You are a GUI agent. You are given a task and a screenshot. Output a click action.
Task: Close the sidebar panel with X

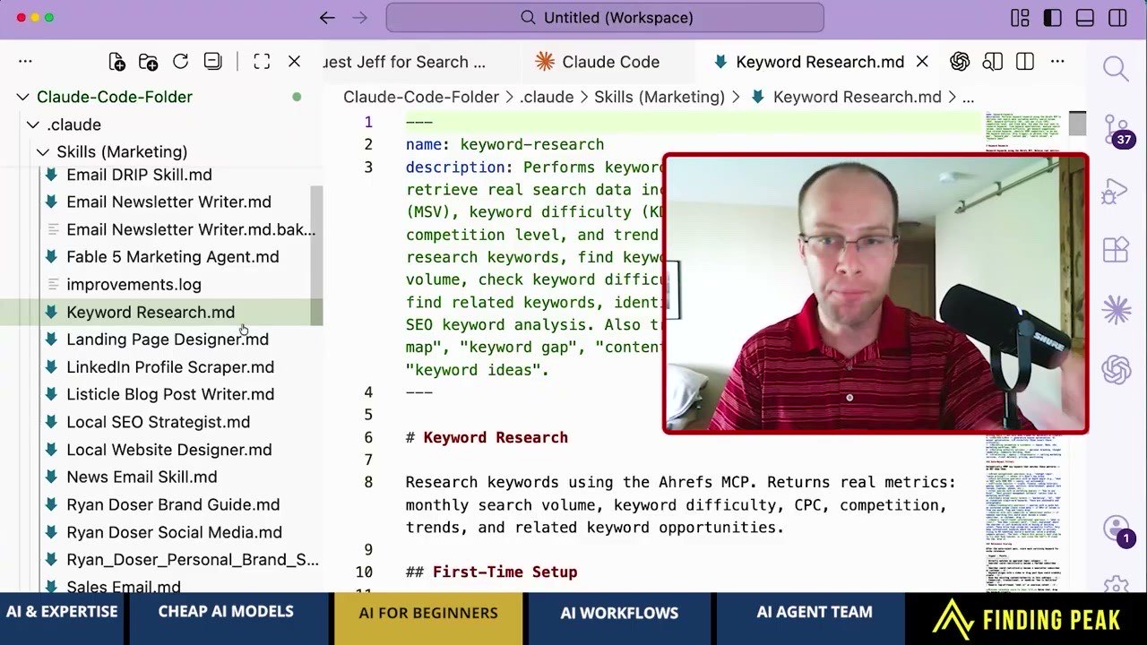(x=294, y=61)
